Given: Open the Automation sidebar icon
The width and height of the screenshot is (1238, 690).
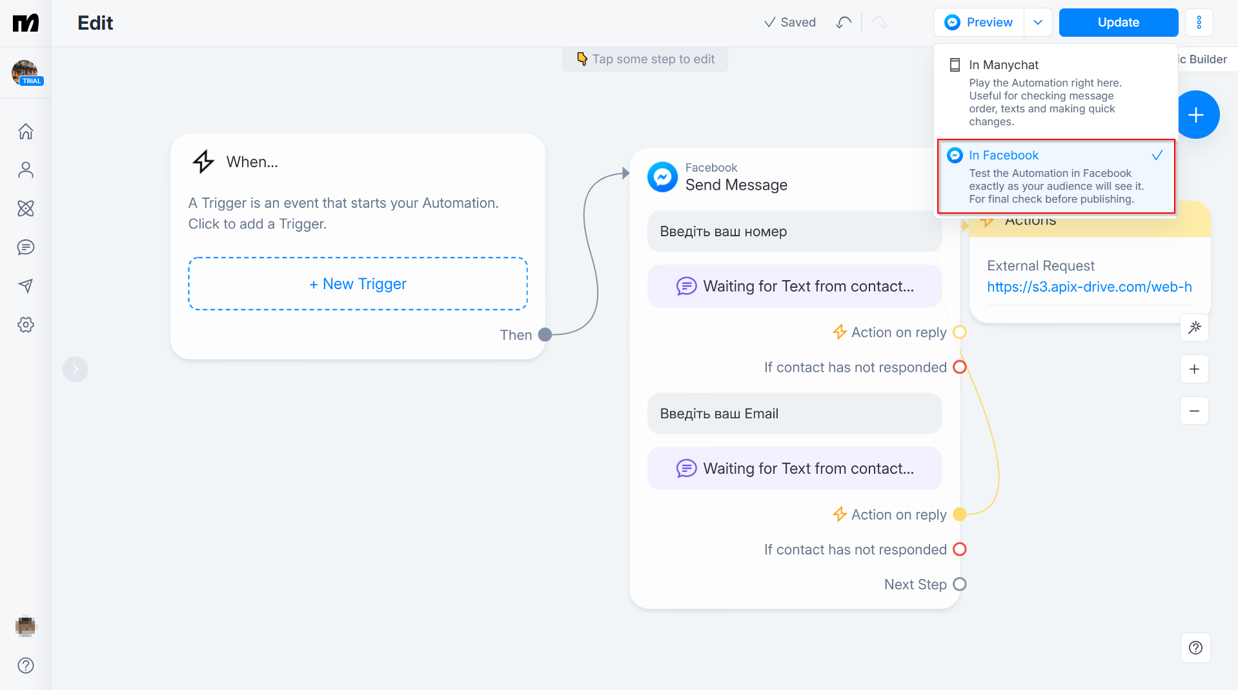Looking at the screenshot, I should pos(26,208).
